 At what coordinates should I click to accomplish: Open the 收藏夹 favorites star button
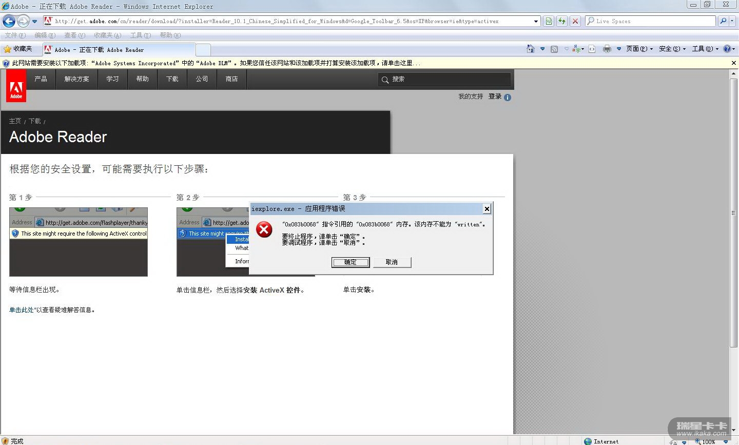(18, 49)
